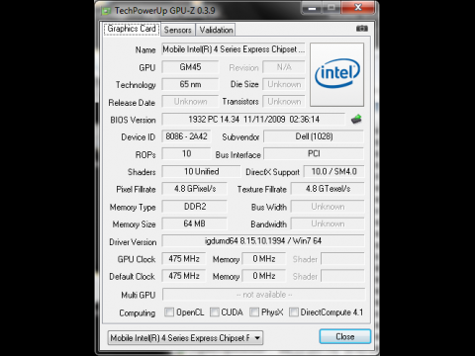475x356 pixels.
Task: Click the Intel vendor logo
Action: [336, 74]
